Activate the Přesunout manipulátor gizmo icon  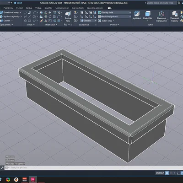point(161,16)
